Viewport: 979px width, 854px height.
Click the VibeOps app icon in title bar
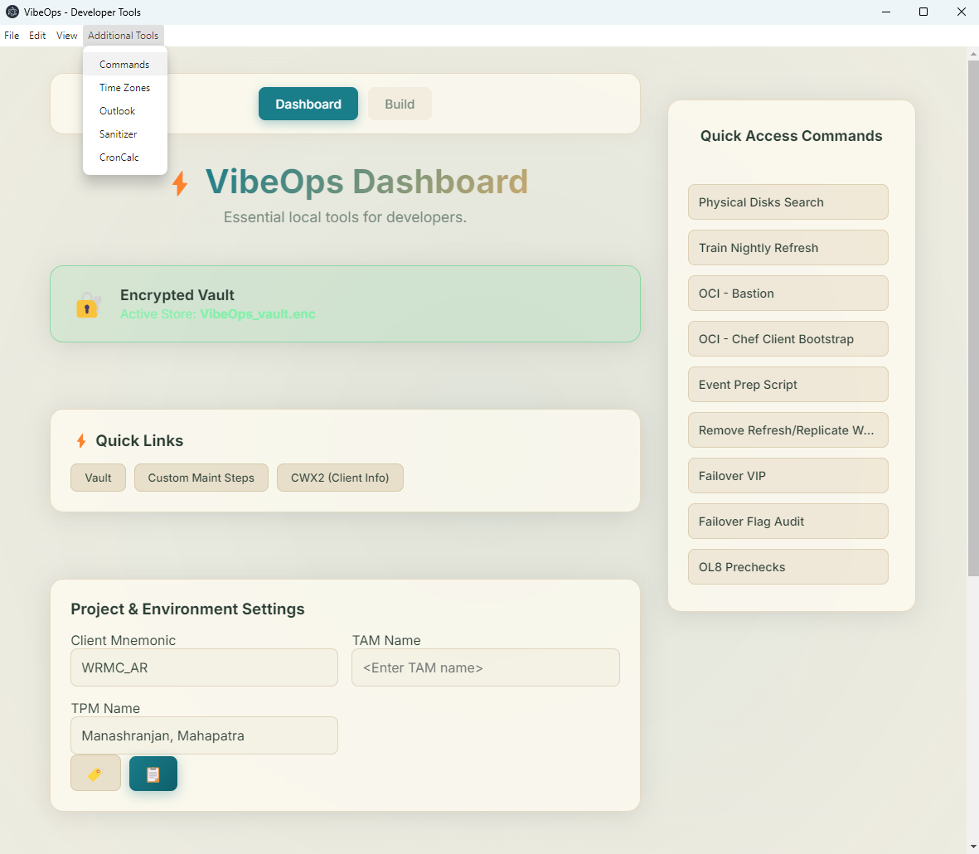(12, 12)
